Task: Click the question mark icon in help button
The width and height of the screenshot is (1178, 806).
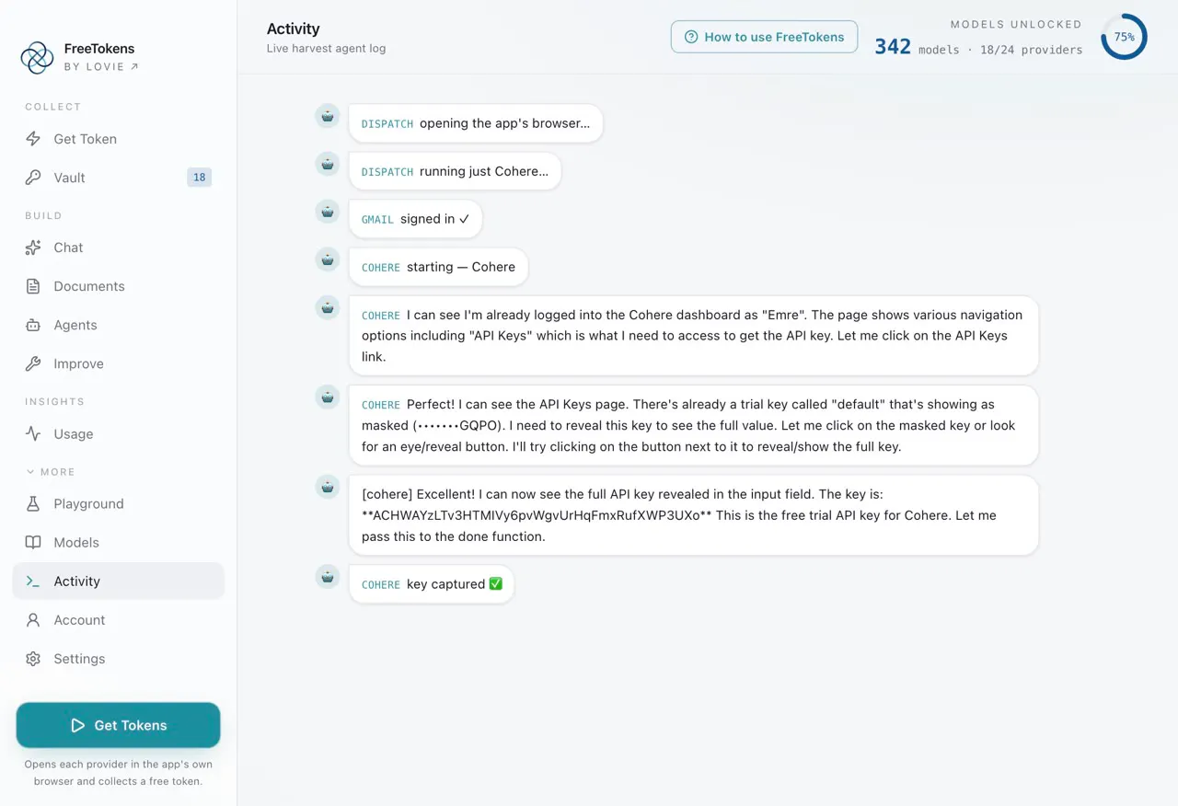Action: click(x=691, y=37)
